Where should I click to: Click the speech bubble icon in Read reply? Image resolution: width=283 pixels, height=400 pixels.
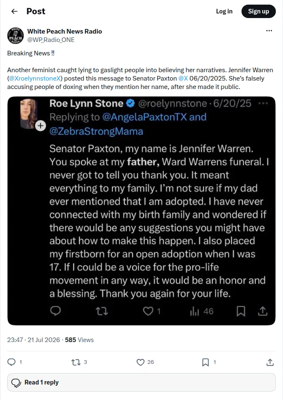click(x=16, y=382)
